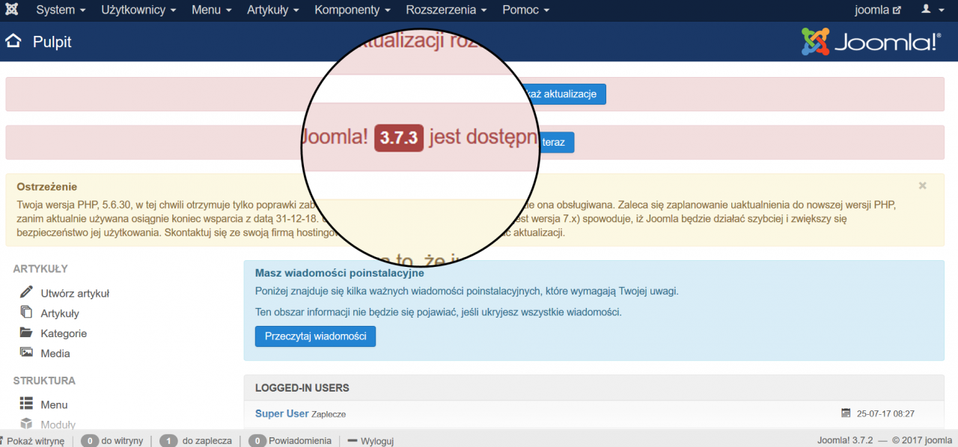Open the Rozszerzenia menu
The image size is (958, 447).
click(447, 10)
